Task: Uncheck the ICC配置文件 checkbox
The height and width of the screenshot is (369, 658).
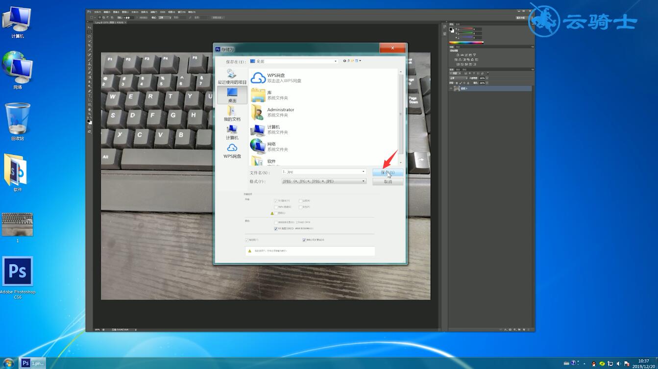Action: tap(276, 229)
